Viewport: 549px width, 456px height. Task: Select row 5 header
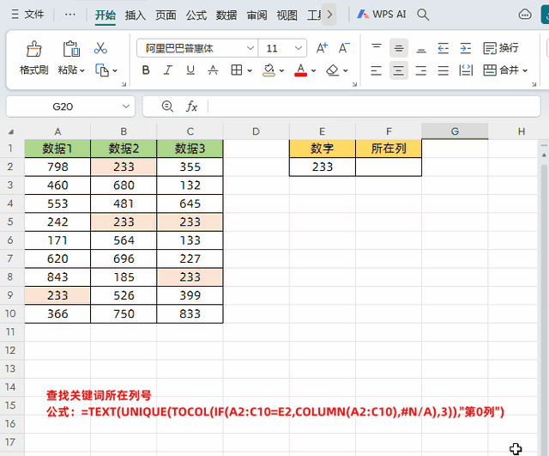coord(10,222)
